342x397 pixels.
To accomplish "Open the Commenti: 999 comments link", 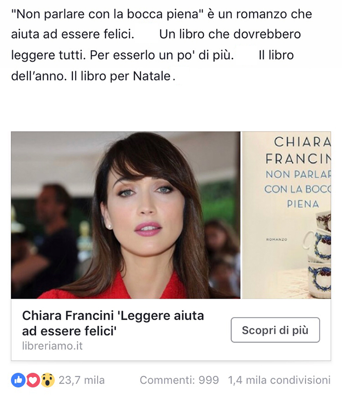I will 179,380.
